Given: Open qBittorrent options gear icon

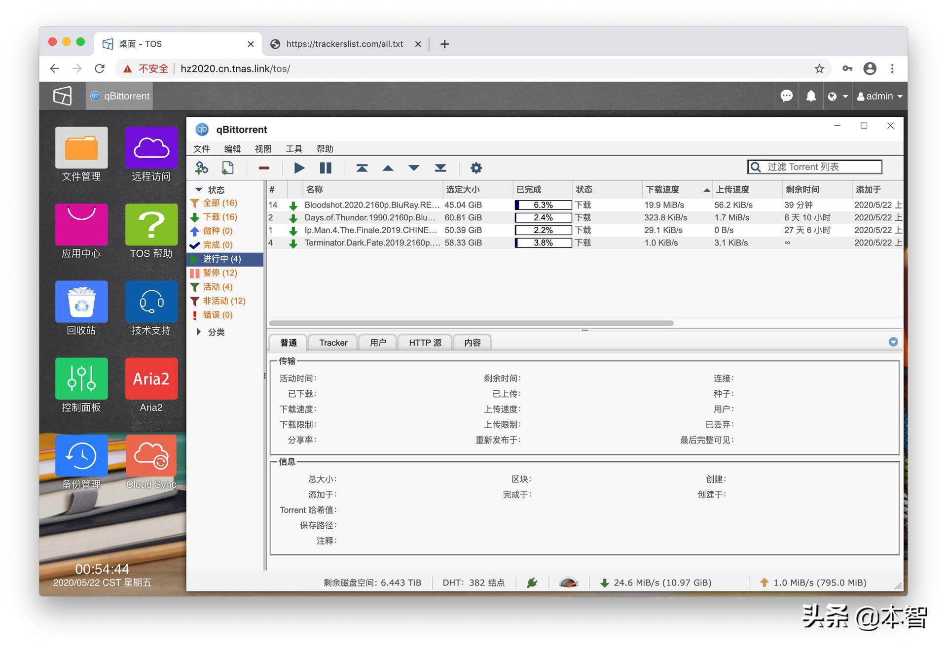Looking at the screenshot, I should coord(475,168).
